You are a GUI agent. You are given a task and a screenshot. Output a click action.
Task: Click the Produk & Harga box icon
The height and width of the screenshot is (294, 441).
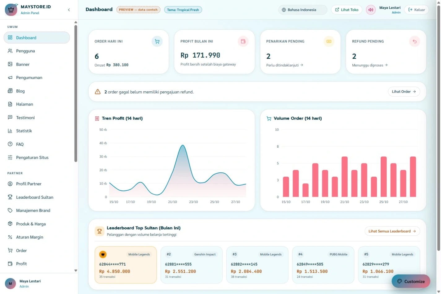10,224
